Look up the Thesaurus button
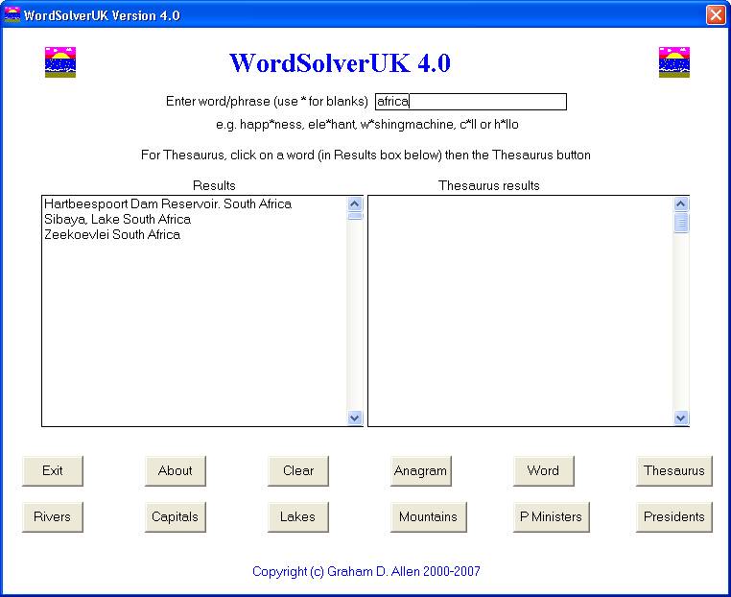Screen dimensions: 731x597 (673, 471)
